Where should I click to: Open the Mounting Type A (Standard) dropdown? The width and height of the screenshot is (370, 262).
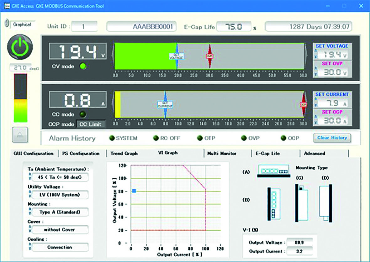tap(60, 212)
